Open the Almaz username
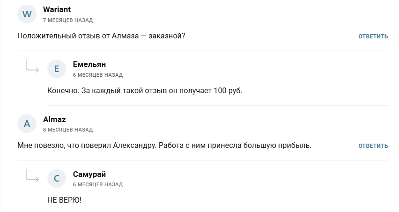Screen dimensions: 399x212 tap(54, 119)
